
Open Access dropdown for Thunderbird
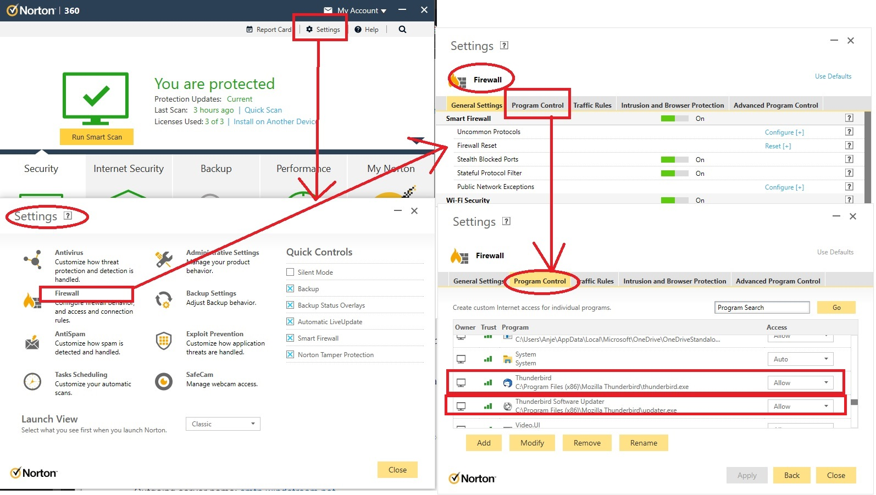(x=800, y=383)
